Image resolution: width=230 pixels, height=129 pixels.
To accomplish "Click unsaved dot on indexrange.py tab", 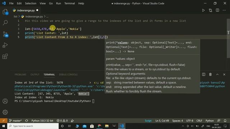I will [37, 10].
